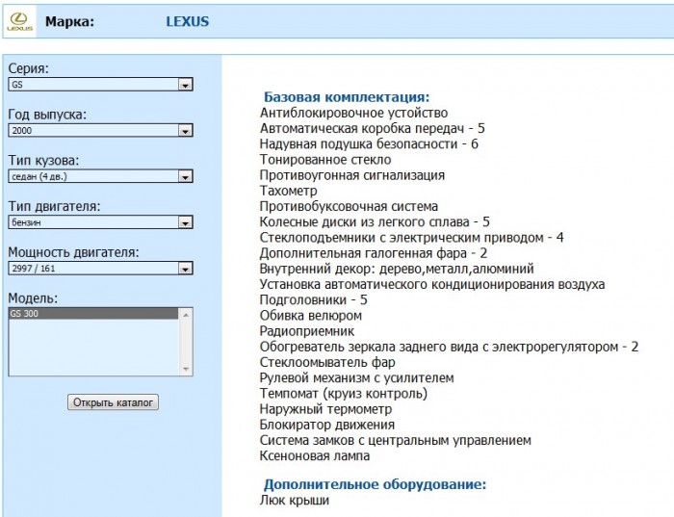674x517 pixels.
Task: Click the Марка: label
Action: click(69, 21)
